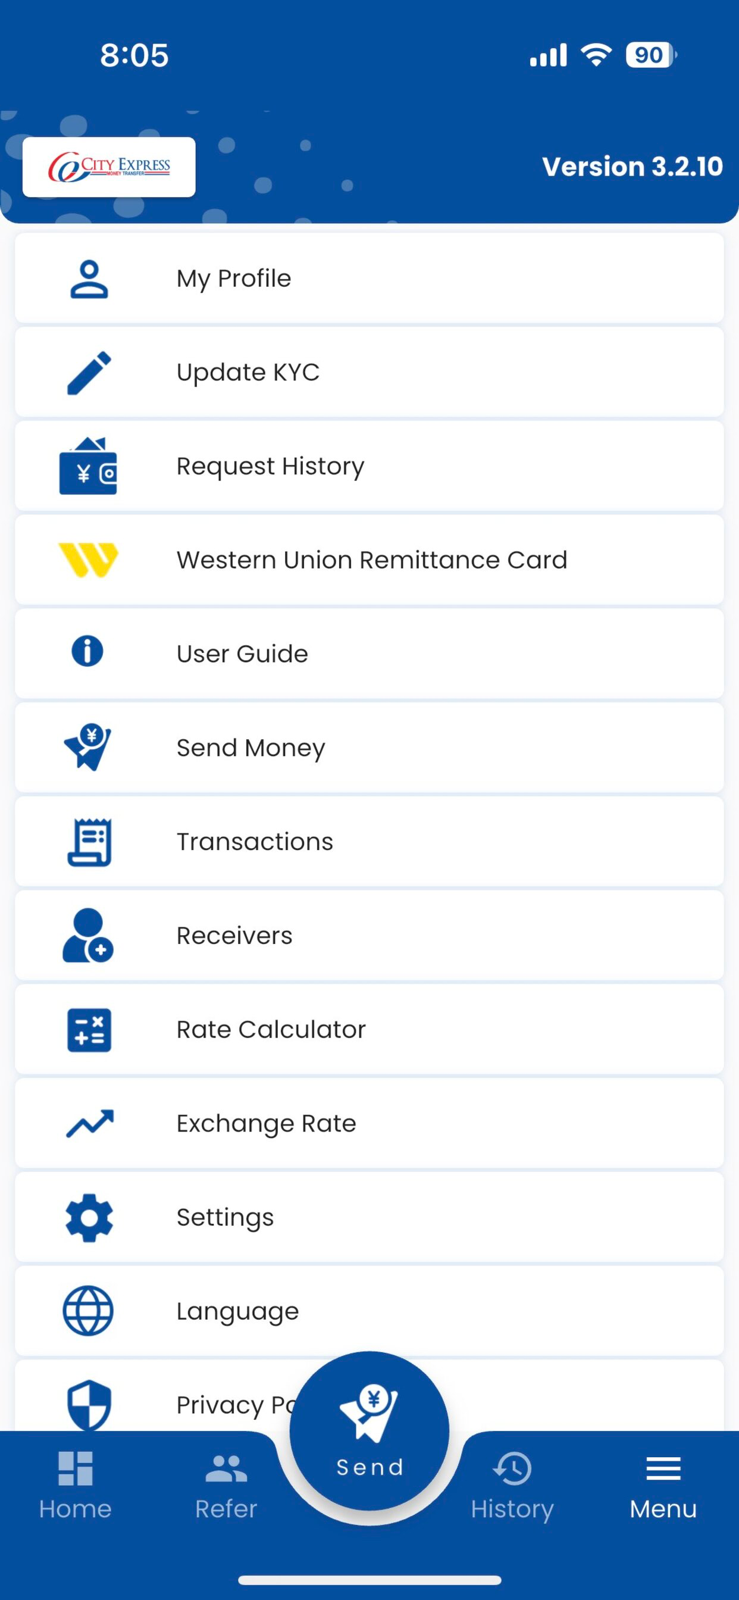Tap the round Send button
This screenshot has height=1600, width=739.
pos(369,1430)
